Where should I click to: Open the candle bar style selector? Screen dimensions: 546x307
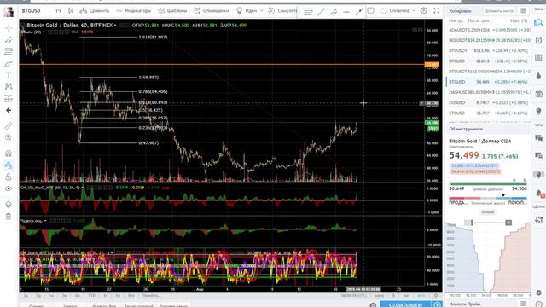coord(71,11)
